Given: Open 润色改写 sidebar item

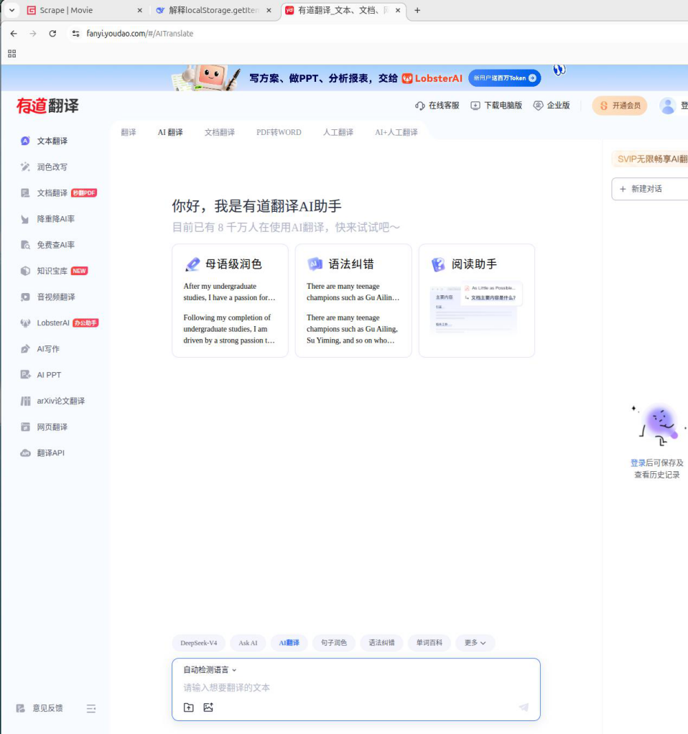Looking at the screenshot, I should click(x=45, y=167).
